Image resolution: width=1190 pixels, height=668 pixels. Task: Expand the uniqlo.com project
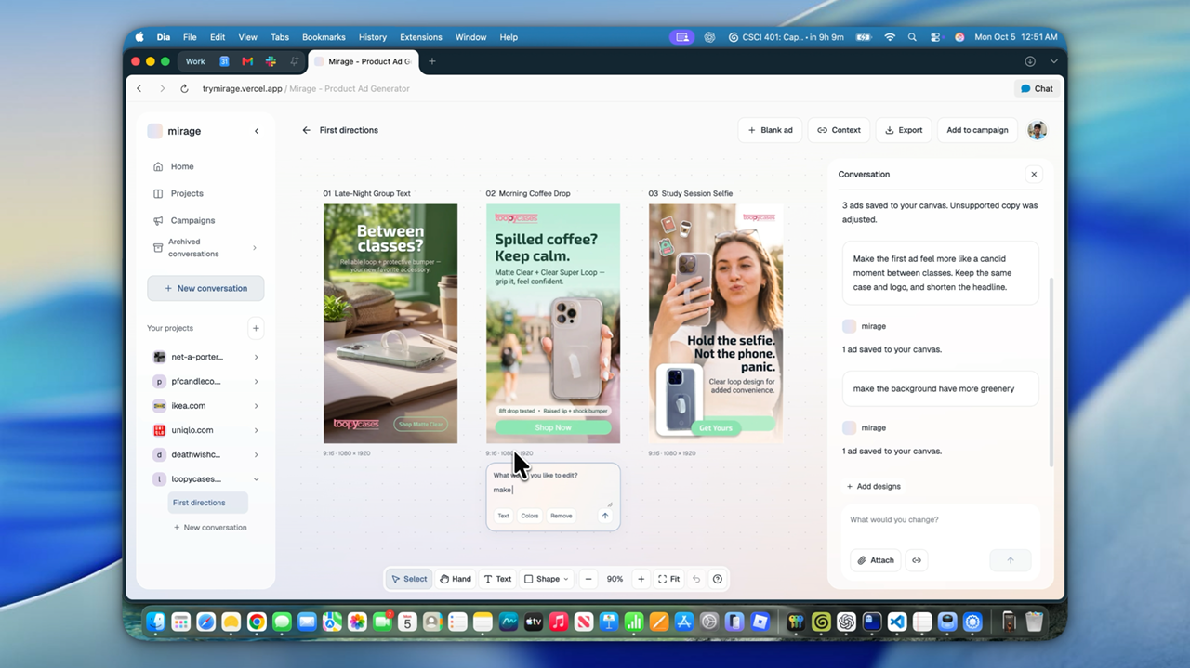point(256,430)
